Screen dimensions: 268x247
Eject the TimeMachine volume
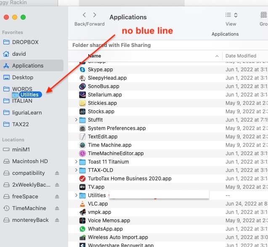[x=57, y=208]
